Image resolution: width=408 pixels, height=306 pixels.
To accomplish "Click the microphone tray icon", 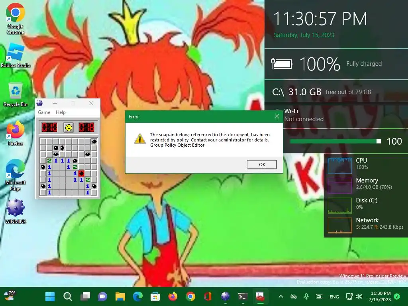I will coord(306,296).
